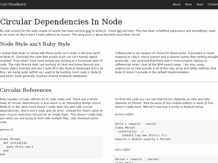The height and width of the screenshot is (163, 218).
Task: Click the Node Style ain't Ruby Style heading
Action: pos(35,44)
